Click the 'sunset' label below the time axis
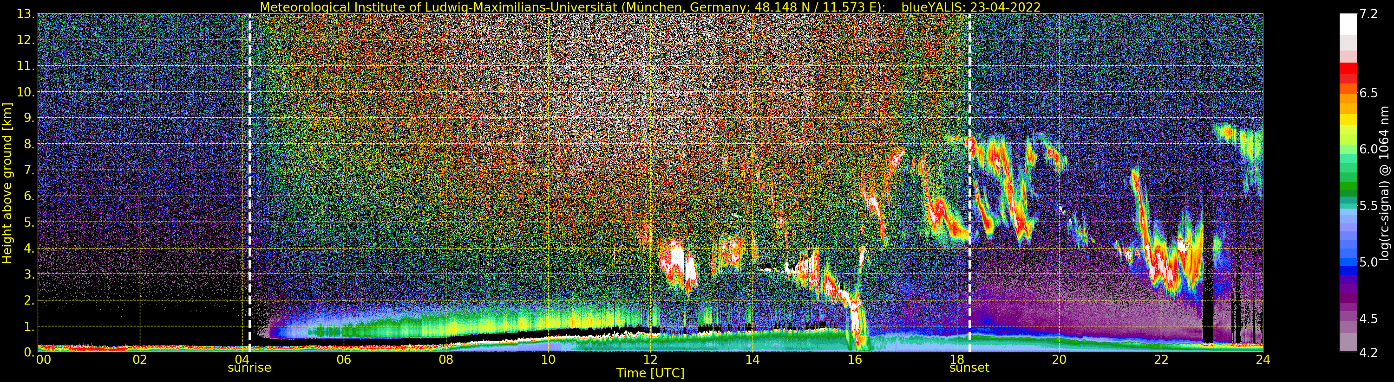 click(x=969, y=368)
